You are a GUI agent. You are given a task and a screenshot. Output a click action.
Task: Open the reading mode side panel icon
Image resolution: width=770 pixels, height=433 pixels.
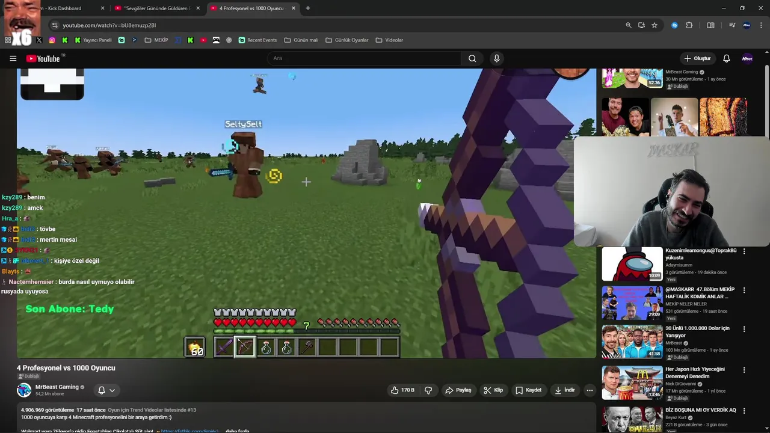point(710,25)
